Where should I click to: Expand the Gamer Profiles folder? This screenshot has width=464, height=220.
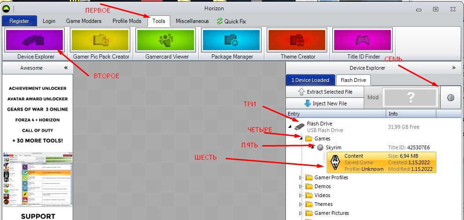(x=301, y=177)
